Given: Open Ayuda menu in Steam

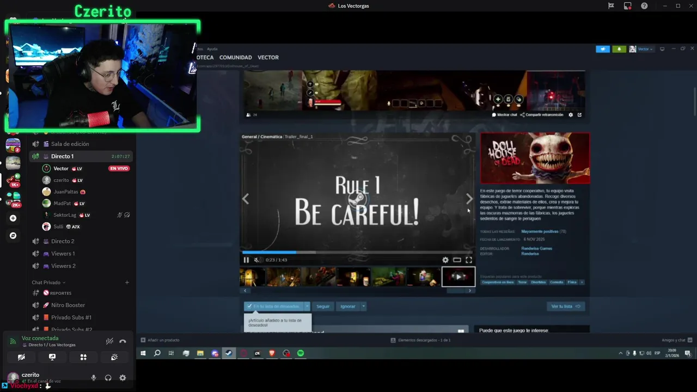Looking at the screenshot, I should (212, 49).
